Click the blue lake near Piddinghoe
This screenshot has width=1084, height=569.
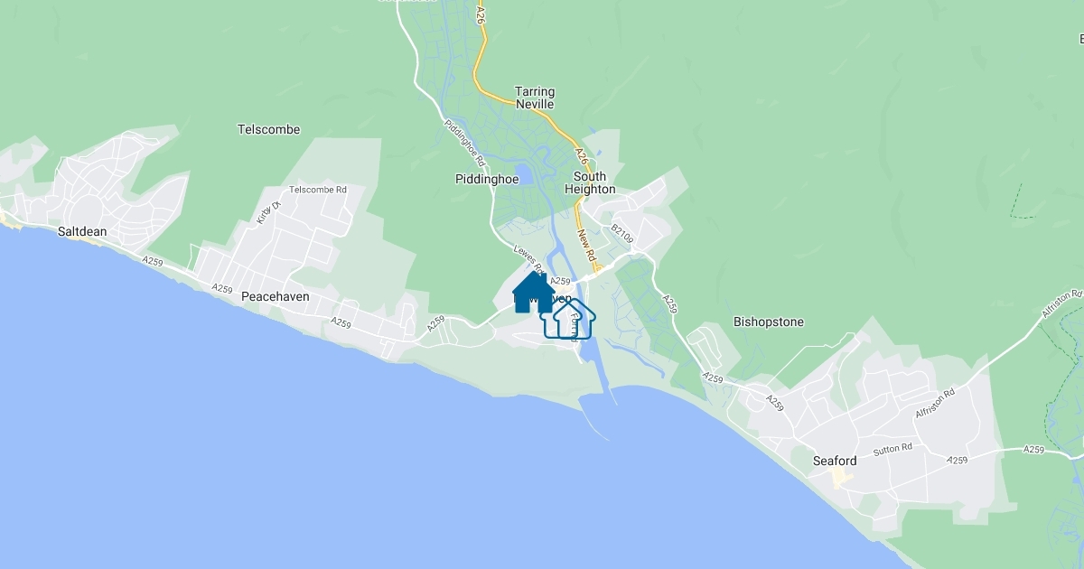pos(522,173)
